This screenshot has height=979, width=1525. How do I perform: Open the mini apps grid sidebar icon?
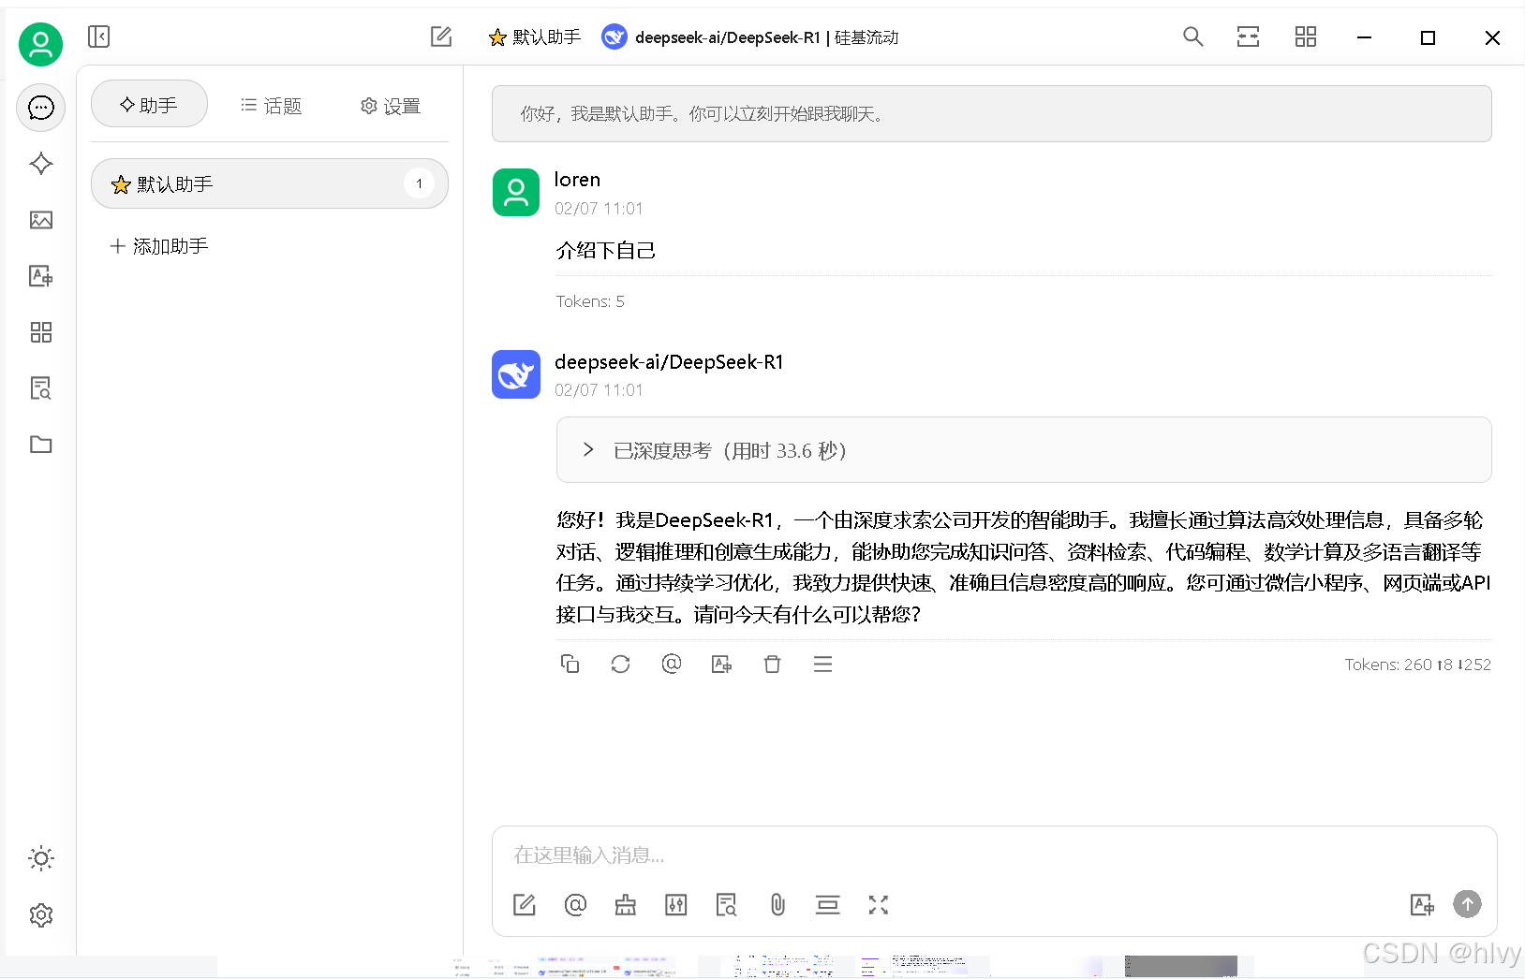[x=40, y=332]
